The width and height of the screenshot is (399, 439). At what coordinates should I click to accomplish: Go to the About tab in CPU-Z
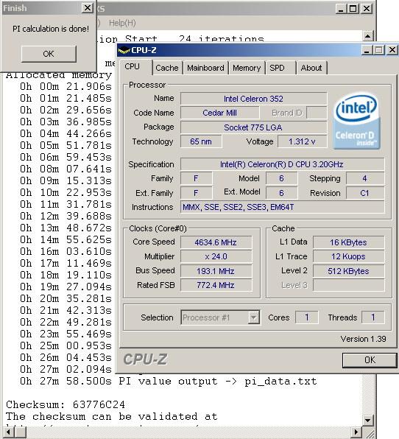(311, 68)
